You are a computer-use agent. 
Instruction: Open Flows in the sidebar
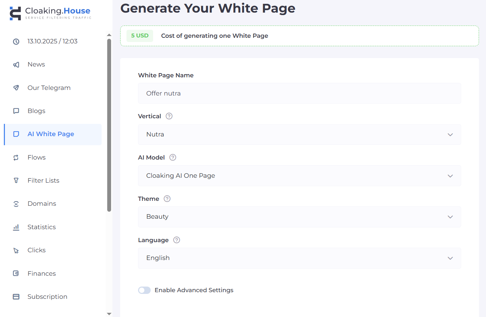[x=37, y=157]
